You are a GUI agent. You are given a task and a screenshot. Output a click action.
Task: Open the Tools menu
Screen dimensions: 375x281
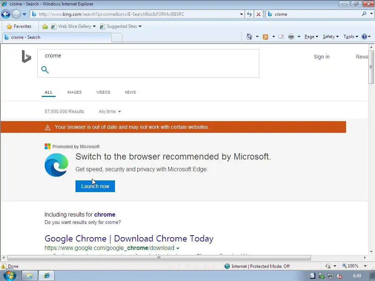pyautogui.click(x=351, y=37)
